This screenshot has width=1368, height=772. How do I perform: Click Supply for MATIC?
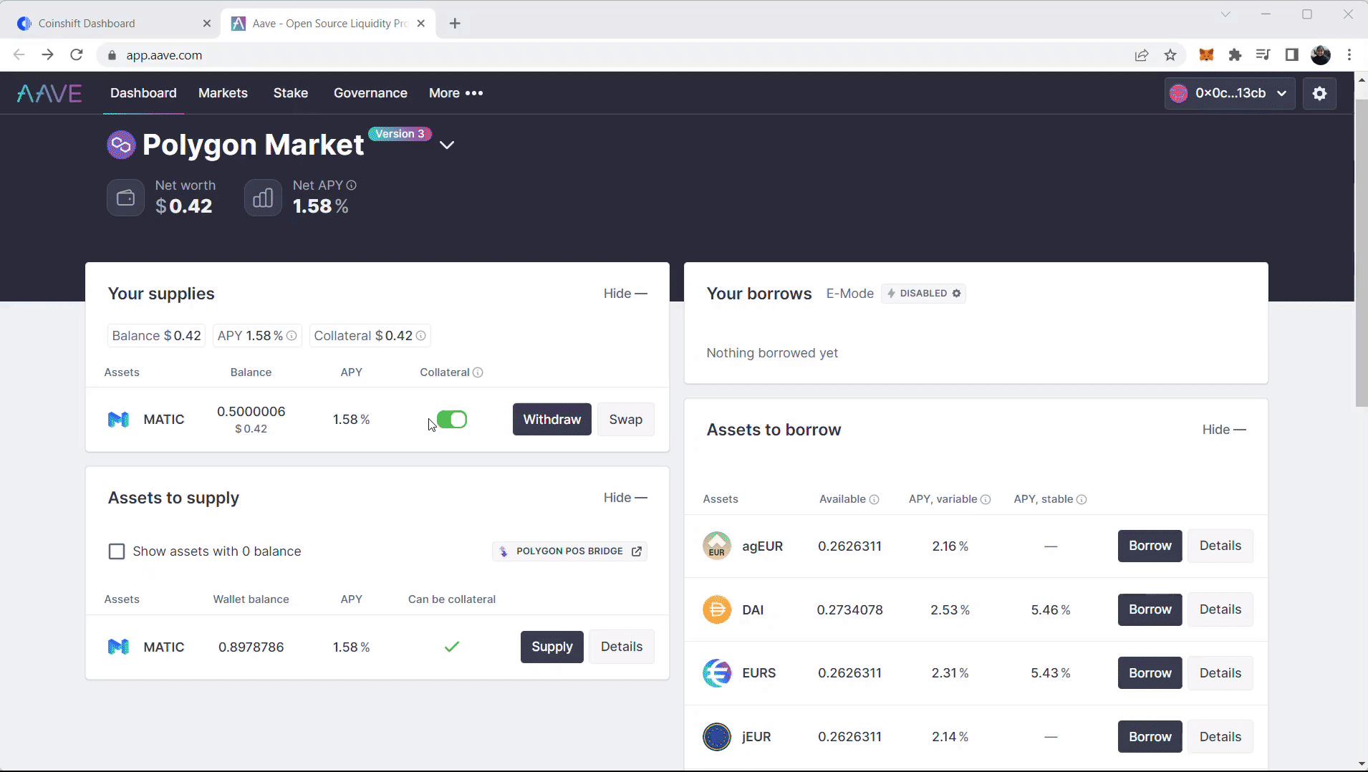(551, 647)
